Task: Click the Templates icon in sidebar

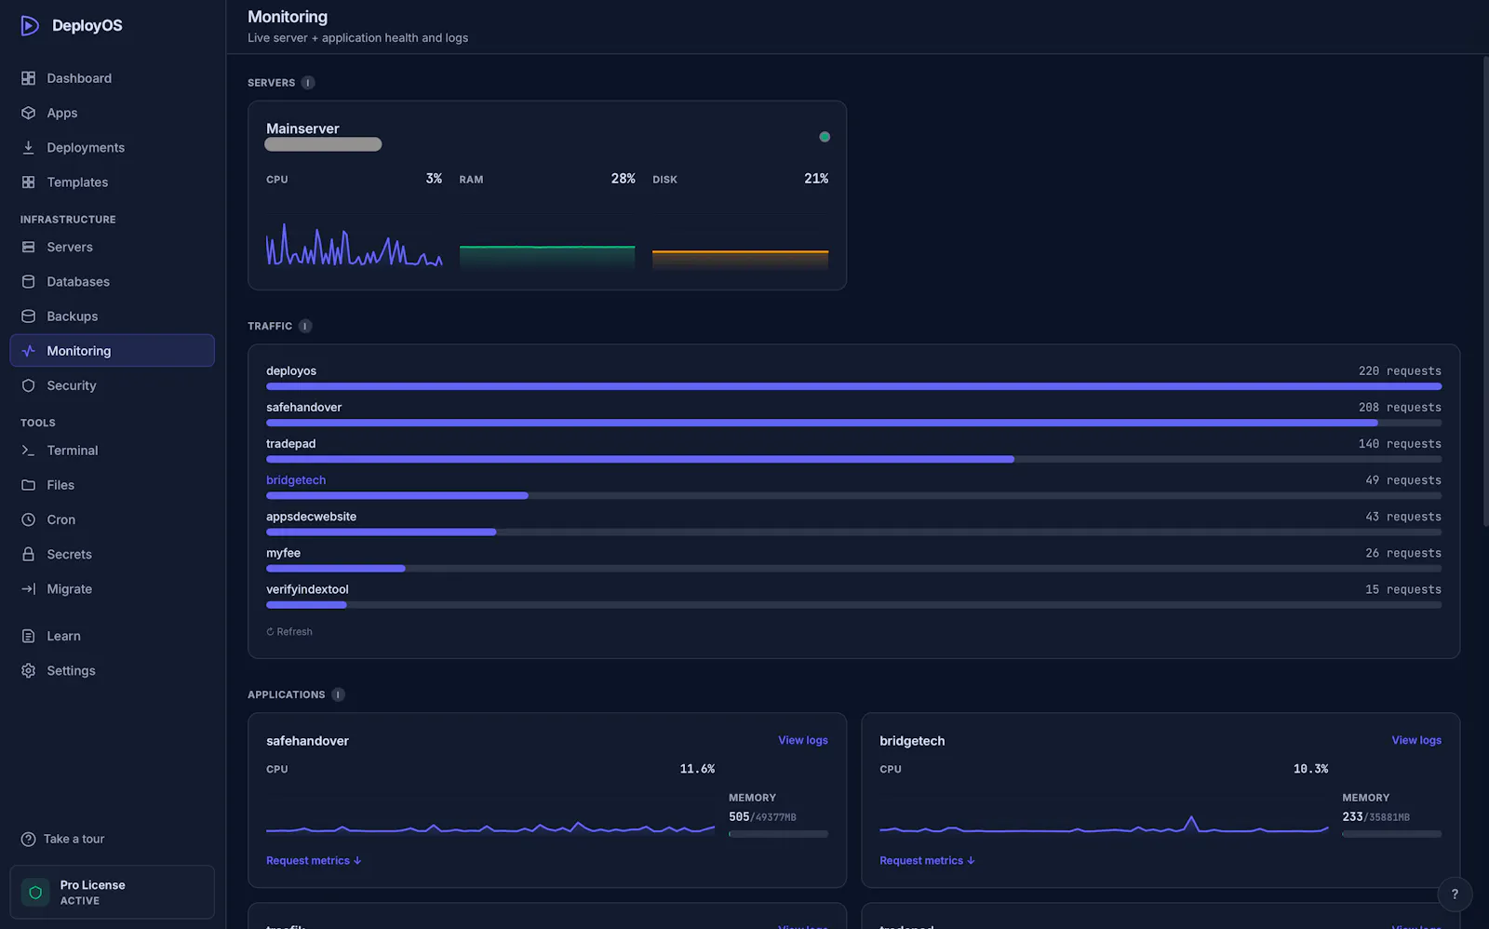Action: [29, 182]
